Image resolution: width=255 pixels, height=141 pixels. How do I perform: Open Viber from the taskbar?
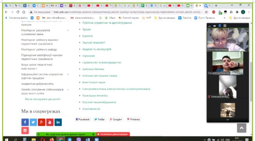point(79,140)
